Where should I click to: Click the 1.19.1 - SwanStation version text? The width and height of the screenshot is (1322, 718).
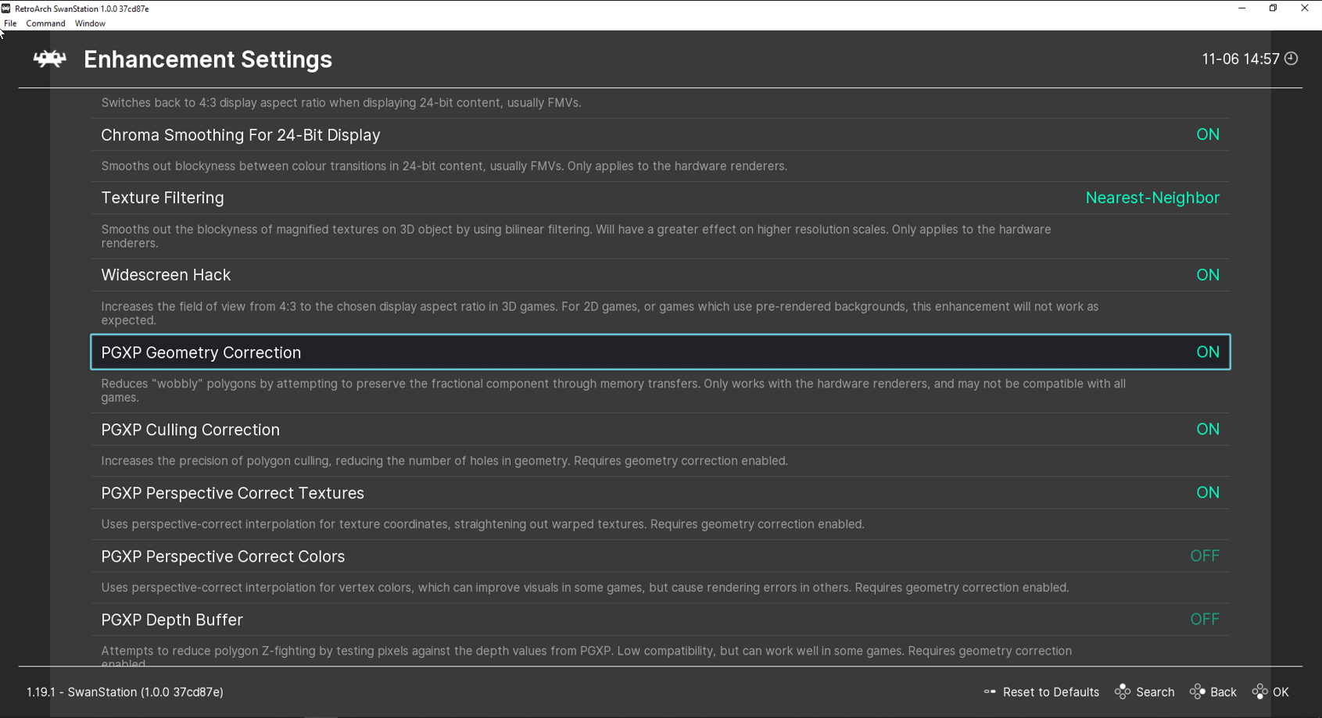[x=125, y=692]
